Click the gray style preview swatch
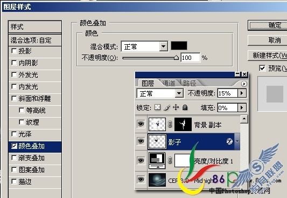Screen dimensions: 287x198 pos(275,94)
